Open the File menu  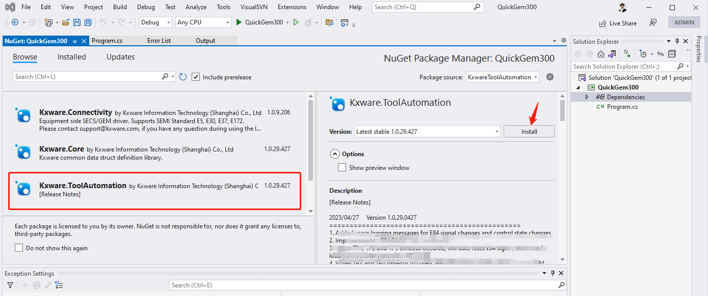(26, 7)
